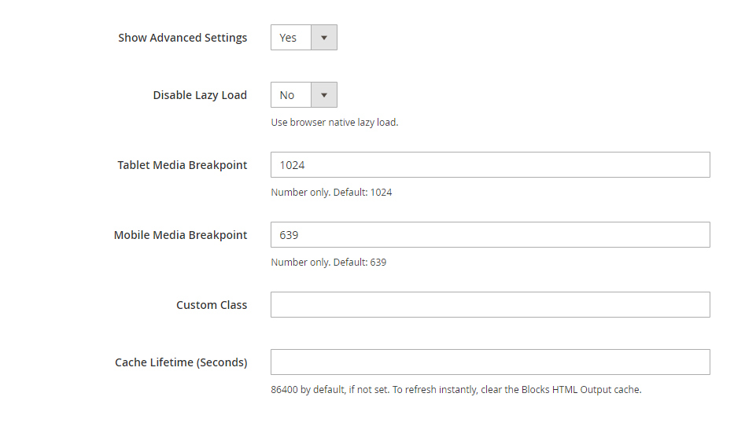Image resolution: width=745 pixels, height=430 pixels.
Task: Click the 'Mobile Media Breakpoint' label
Action: 181,235
